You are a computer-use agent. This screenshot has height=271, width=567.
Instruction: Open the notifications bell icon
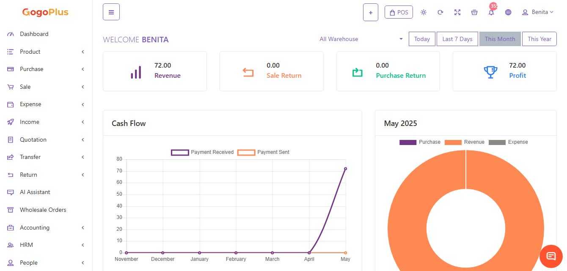[x=491, y=12]
